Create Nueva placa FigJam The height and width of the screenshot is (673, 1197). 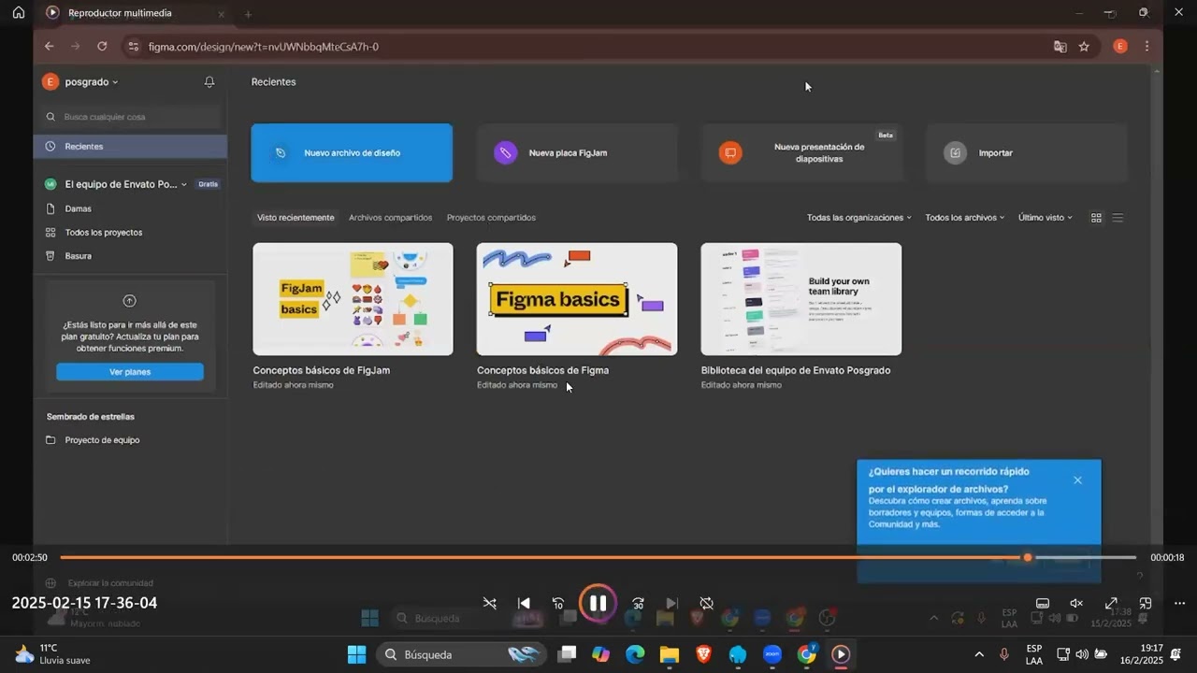[x=577, y=152]
